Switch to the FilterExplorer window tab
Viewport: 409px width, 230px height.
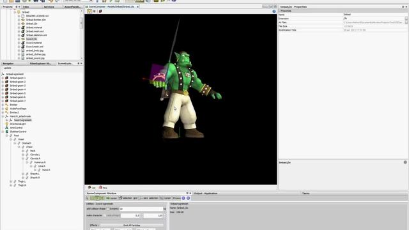tap(40, 63)
